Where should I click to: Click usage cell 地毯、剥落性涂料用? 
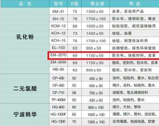click(134, 41)
